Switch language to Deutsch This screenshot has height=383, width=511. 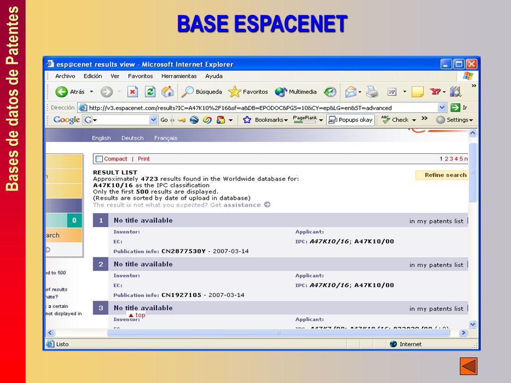point(133,138)
